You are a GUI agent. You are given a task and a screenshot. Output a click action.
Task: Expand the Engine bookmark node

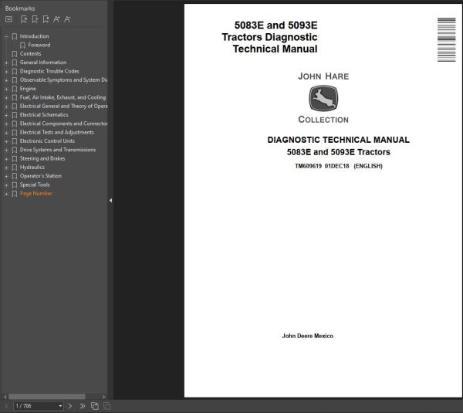pos(6,89)
